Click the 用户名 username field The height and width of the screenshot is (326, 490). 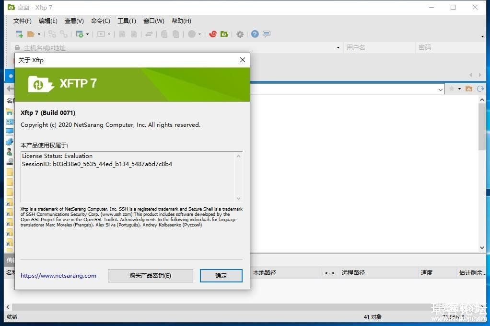(x=379, y=48)
